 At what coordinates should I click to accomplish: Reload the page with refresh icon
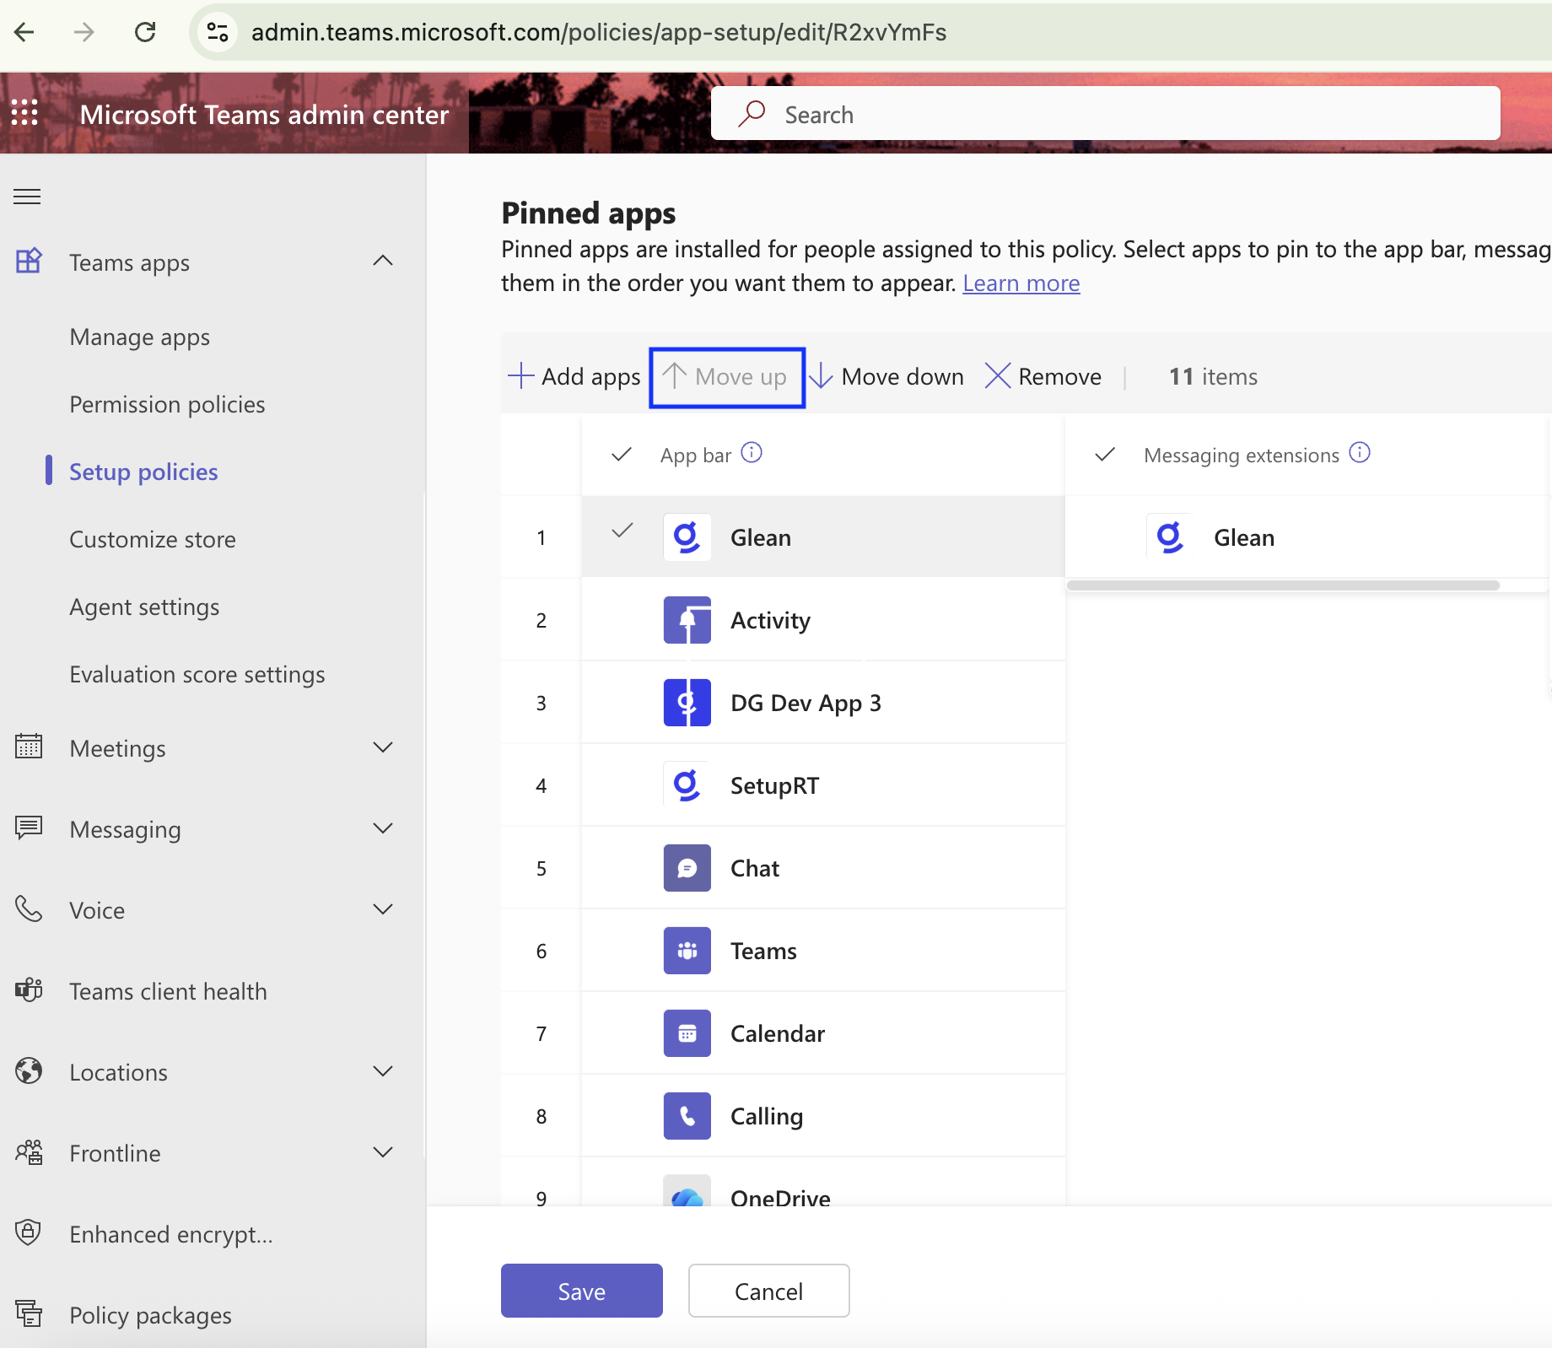pyautogui.click(x=145, y=32)
